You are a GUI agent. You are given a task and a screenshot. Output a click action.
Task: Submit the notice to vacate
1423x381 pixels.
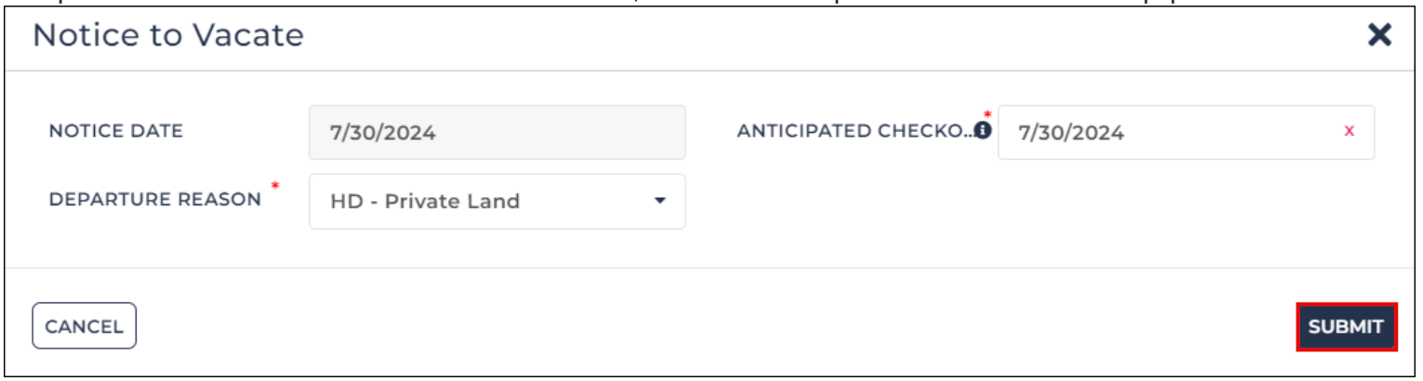[x=1346, y=327]
